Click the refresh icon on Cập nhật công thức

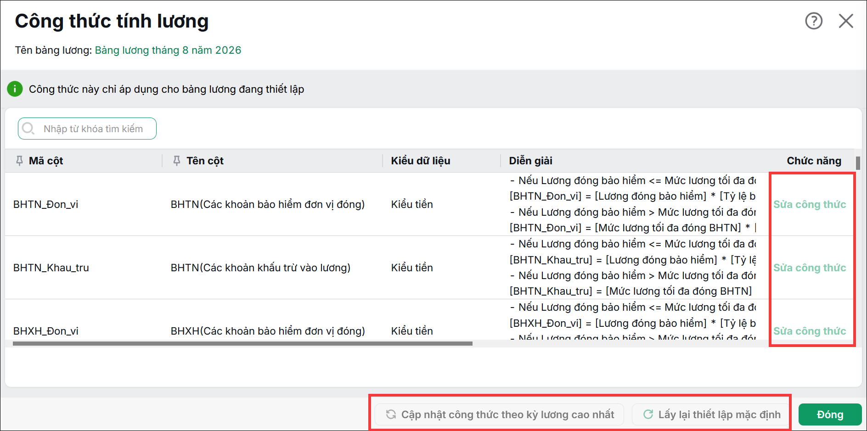pyautogui.click(x=391, y=414)
